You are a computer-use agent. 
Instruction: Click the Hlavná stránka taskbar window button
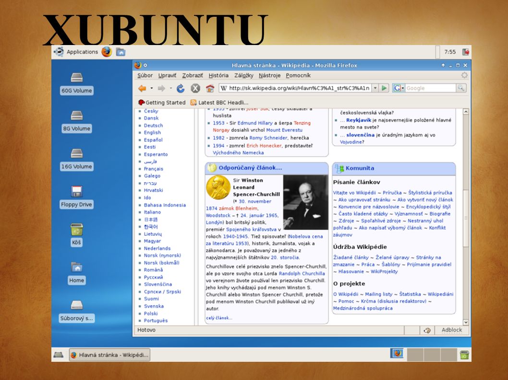(109, 355)
